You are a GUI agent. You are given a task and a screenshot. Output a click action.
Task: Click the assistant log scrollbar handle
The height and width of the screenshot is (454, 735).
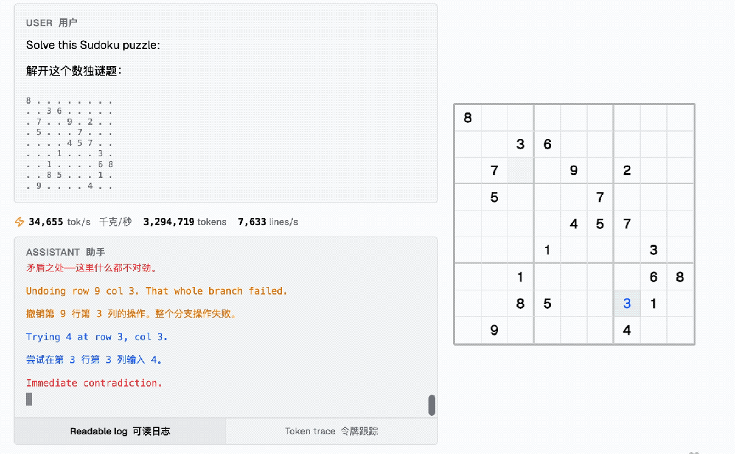pyautogui.click(x=431, y=404)
